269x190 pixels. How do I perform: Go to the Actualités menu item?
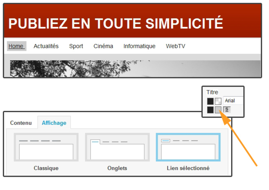pos(46,46)
